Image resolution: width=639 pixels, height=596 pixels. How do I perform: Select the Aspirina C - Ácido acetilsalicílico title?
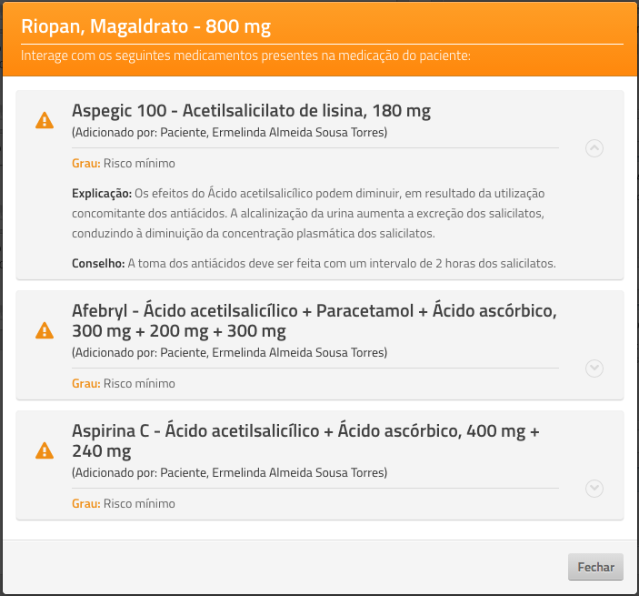click(305, 441)
